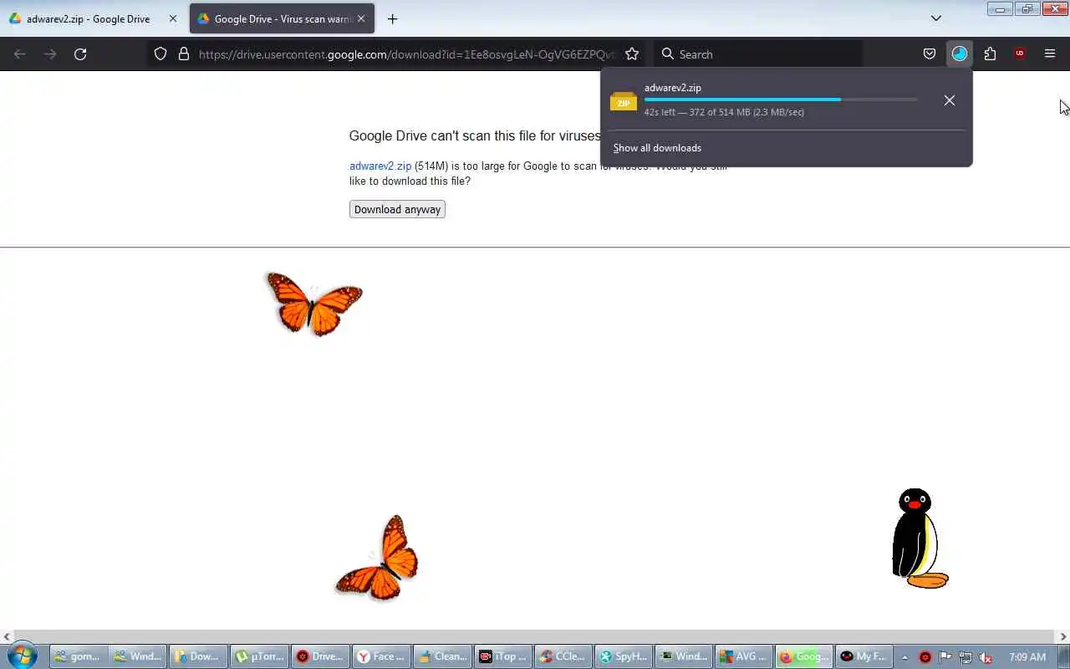The width and height of the screenshot is (1070, 669).
Task: Open the iTop taskbar button
Action: (503, 656)
